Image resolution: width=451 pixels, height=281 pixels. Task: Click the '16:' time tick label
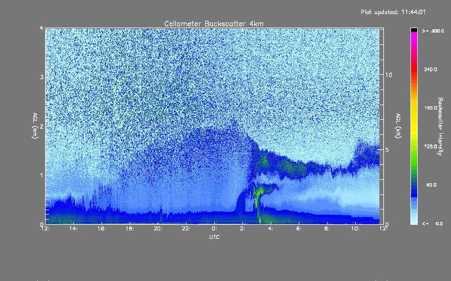pos(102,229)
